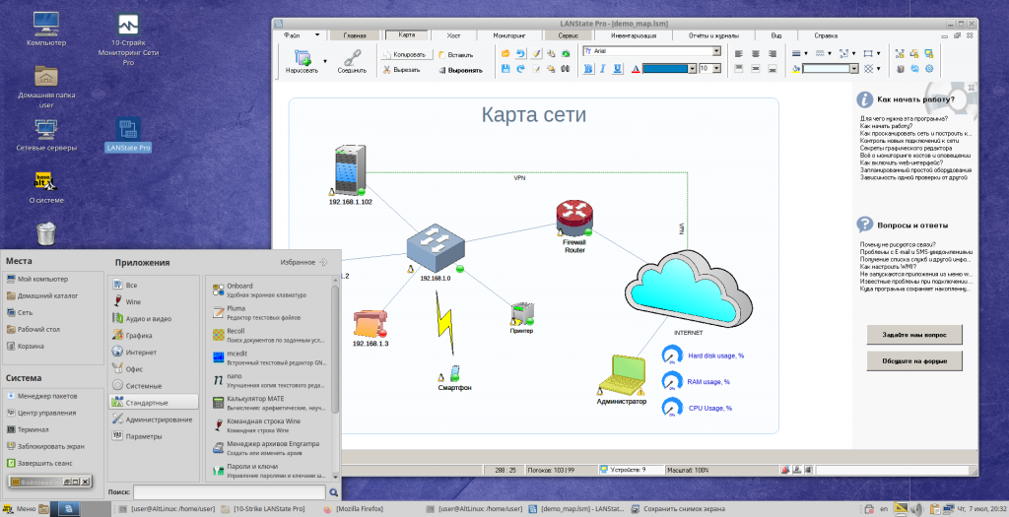The height and width of the screenshot is (517, 1009).
Task: Click the redo arrow icon
Action: click(520, 69)
